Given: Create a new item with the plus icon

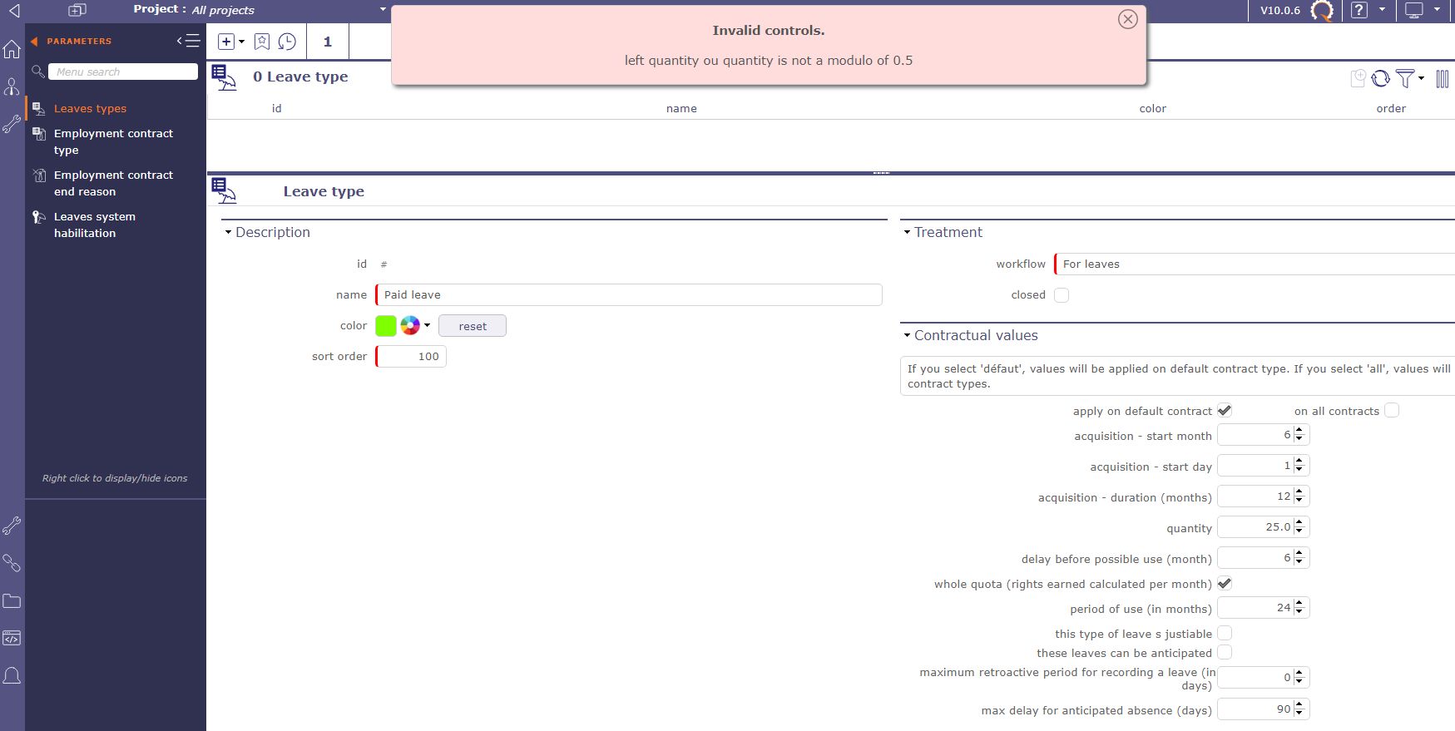Looking at the screenshot, I should point(225,42).
